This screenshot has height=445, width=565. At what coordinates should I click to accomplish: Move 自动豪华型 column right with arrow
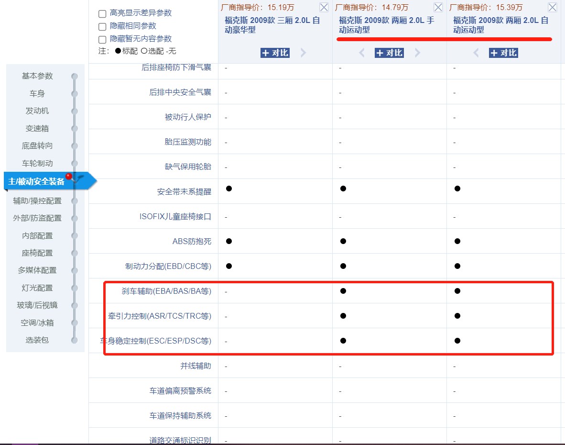tap(303, 53)
